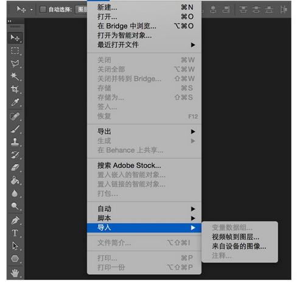Image resolution: width=300 pixels, height=284 pixels.
Task: Select the Healing Brush tool
Action: (15, 117)
